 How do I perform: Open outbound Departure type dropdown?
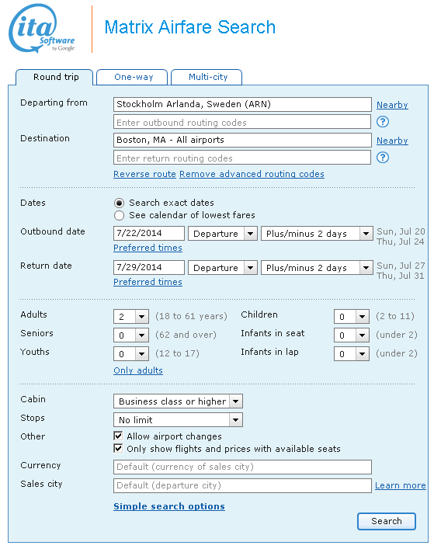coord(223,234)
